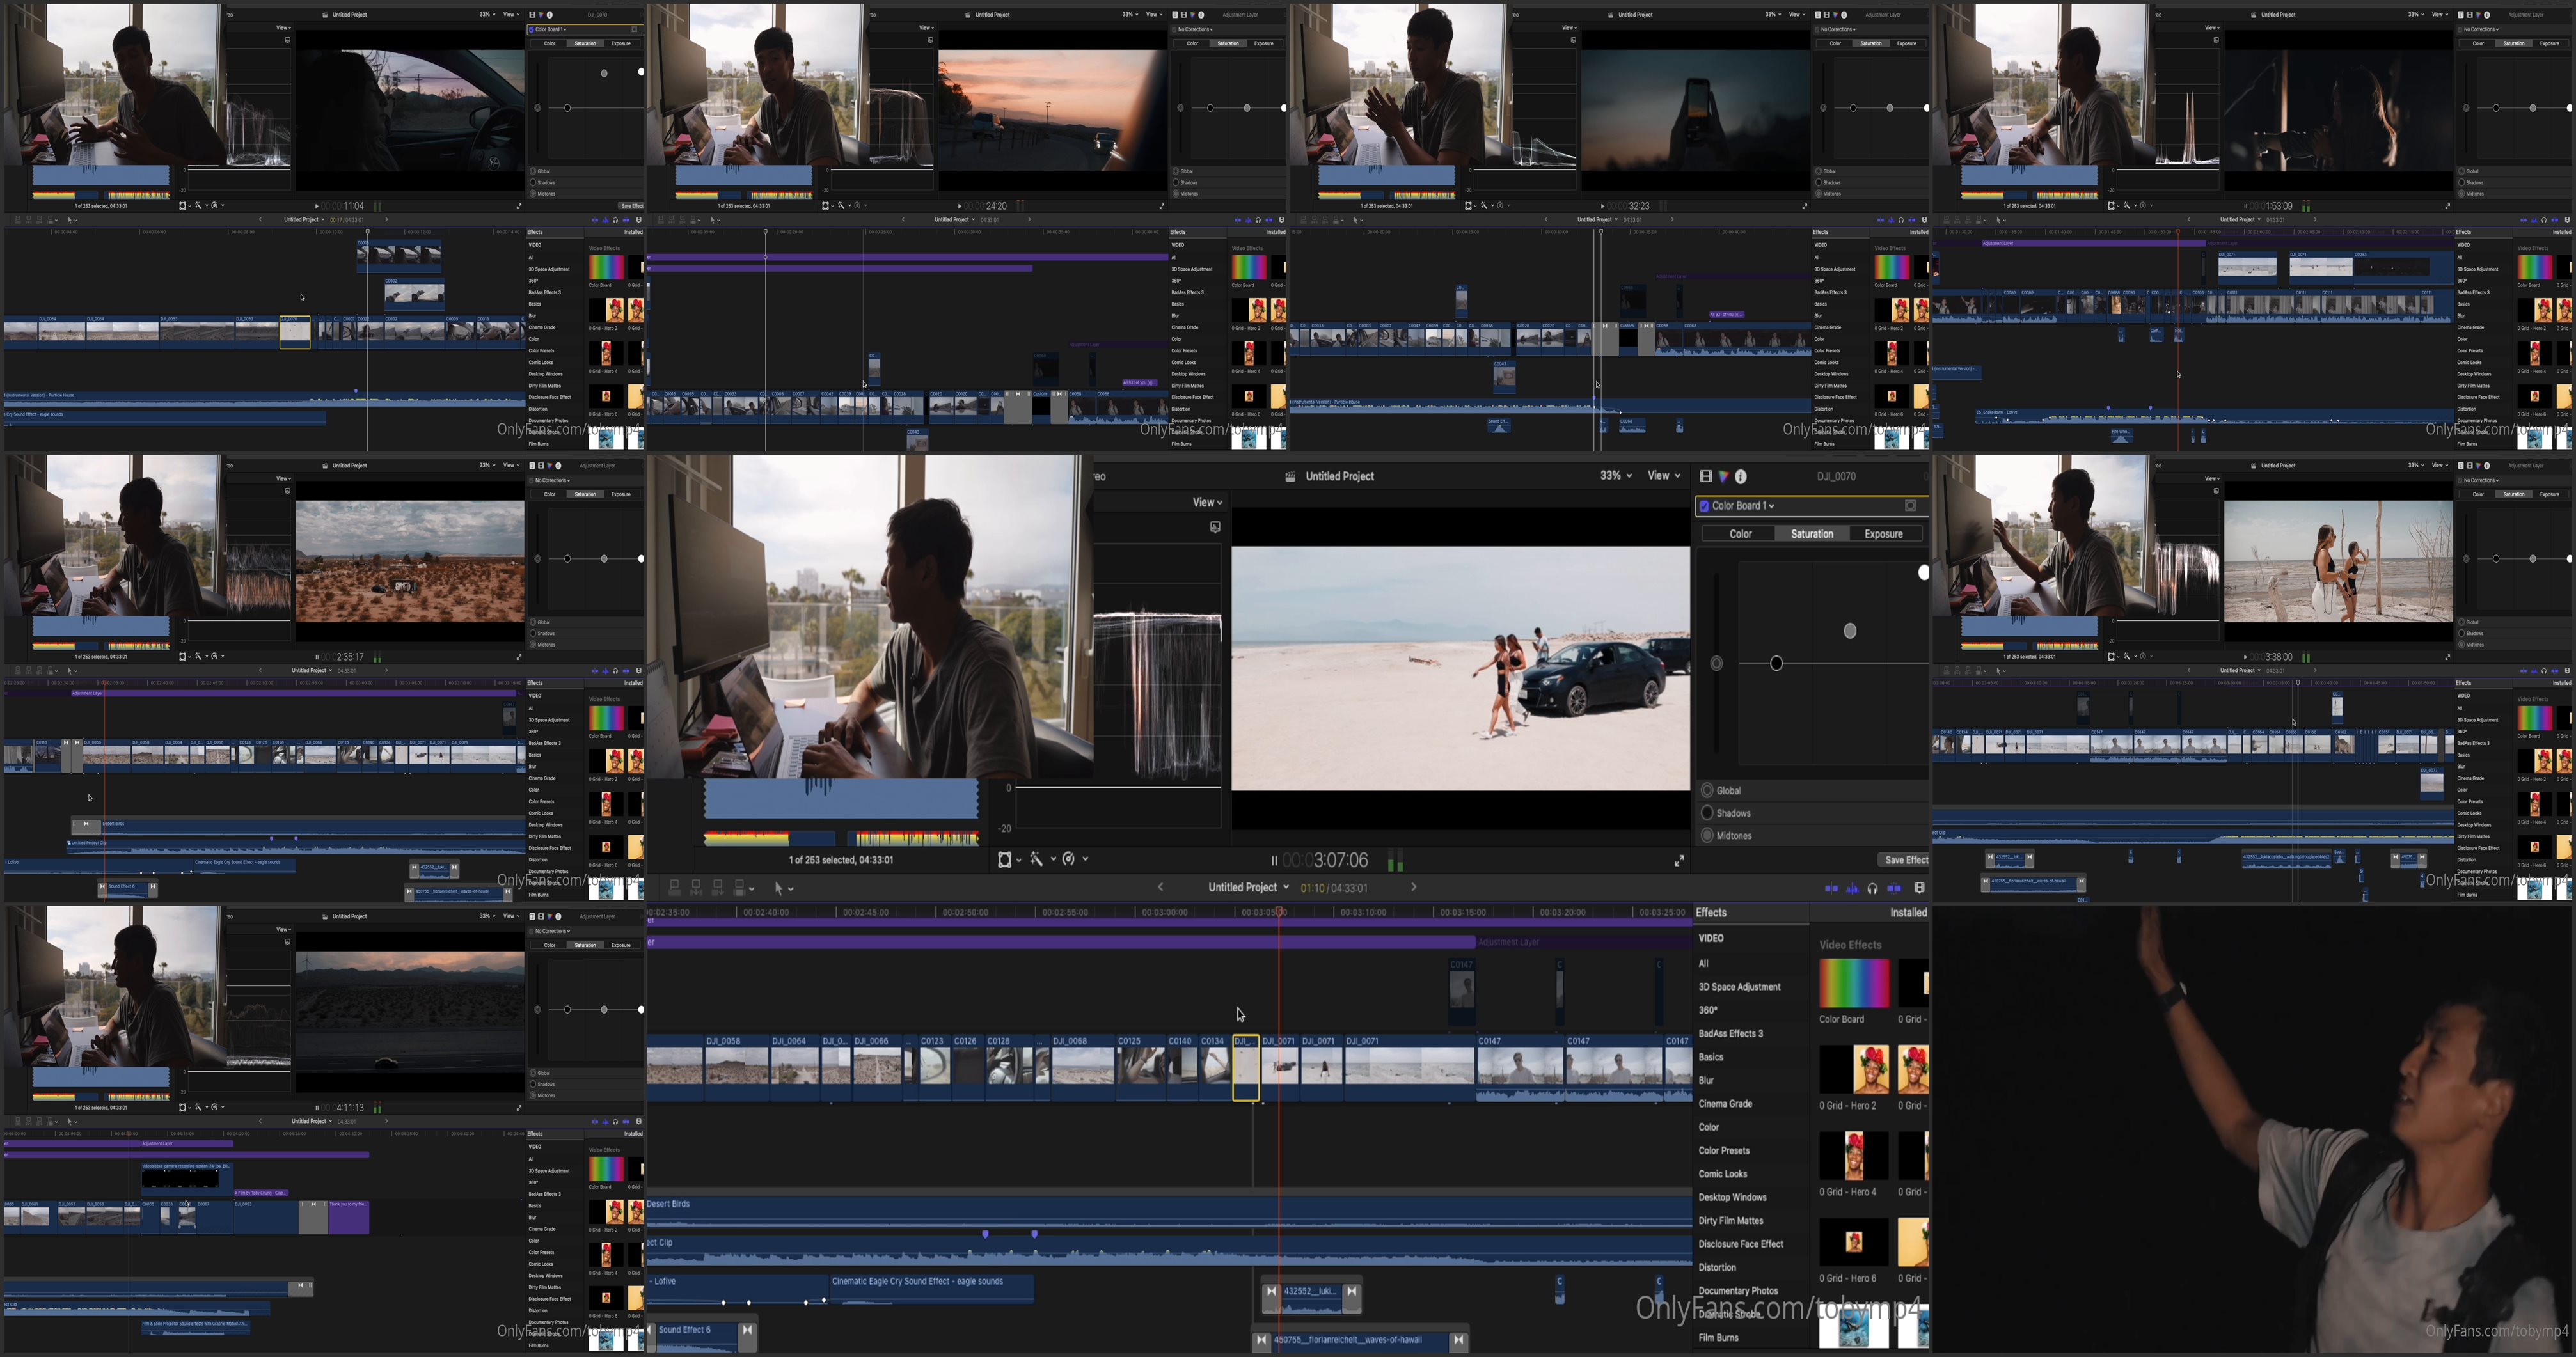Enter fullscreen with the diagonal arrows icon

(1679, 860)
